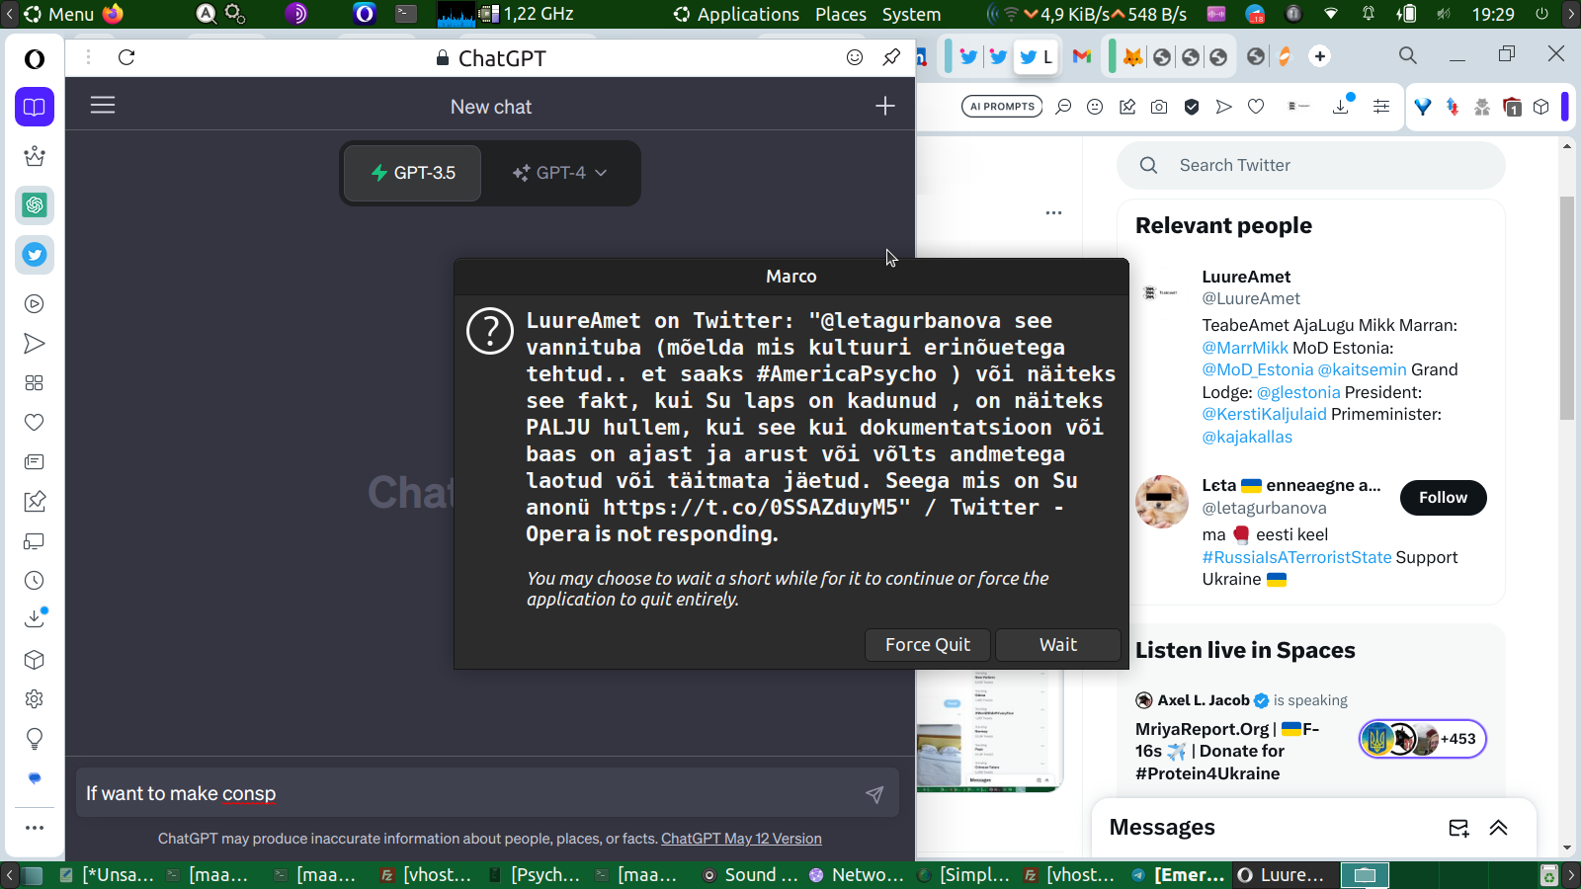Open ChatGPT from Opera sidebar

35,205
